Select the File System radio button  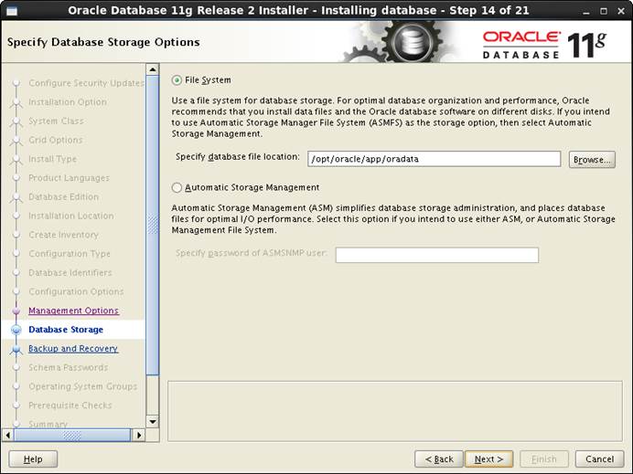pyautogui.click(x=177, y=80)
